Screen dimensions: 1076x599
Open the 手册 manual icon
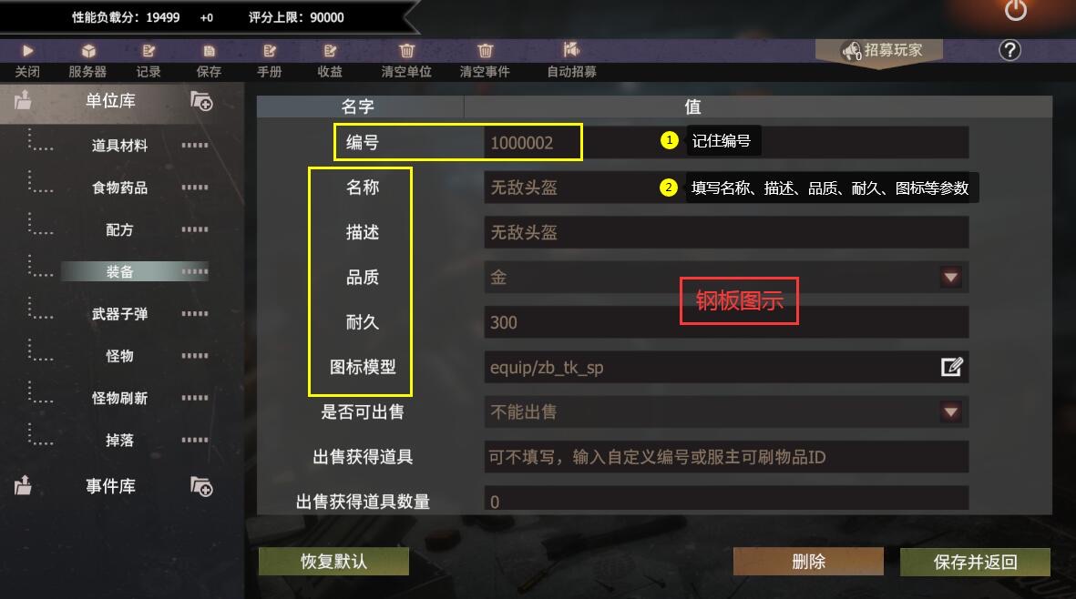click(x=269, y=51)
